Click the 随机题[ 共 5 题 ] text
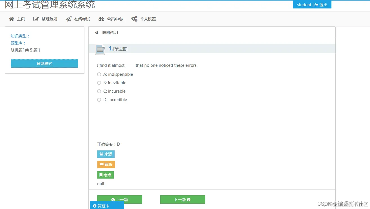 [x=25, y=50]
